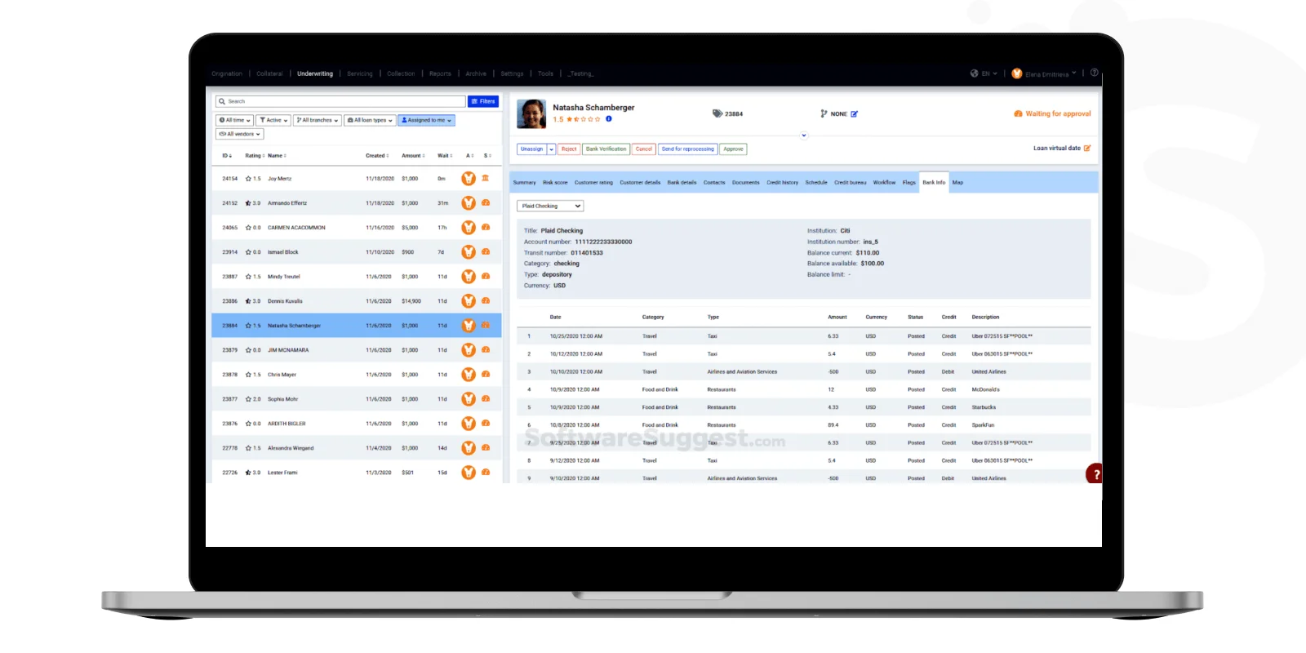Click the red floating help button
Screen dimensions: 1306x653
(x=1095, y=474)
